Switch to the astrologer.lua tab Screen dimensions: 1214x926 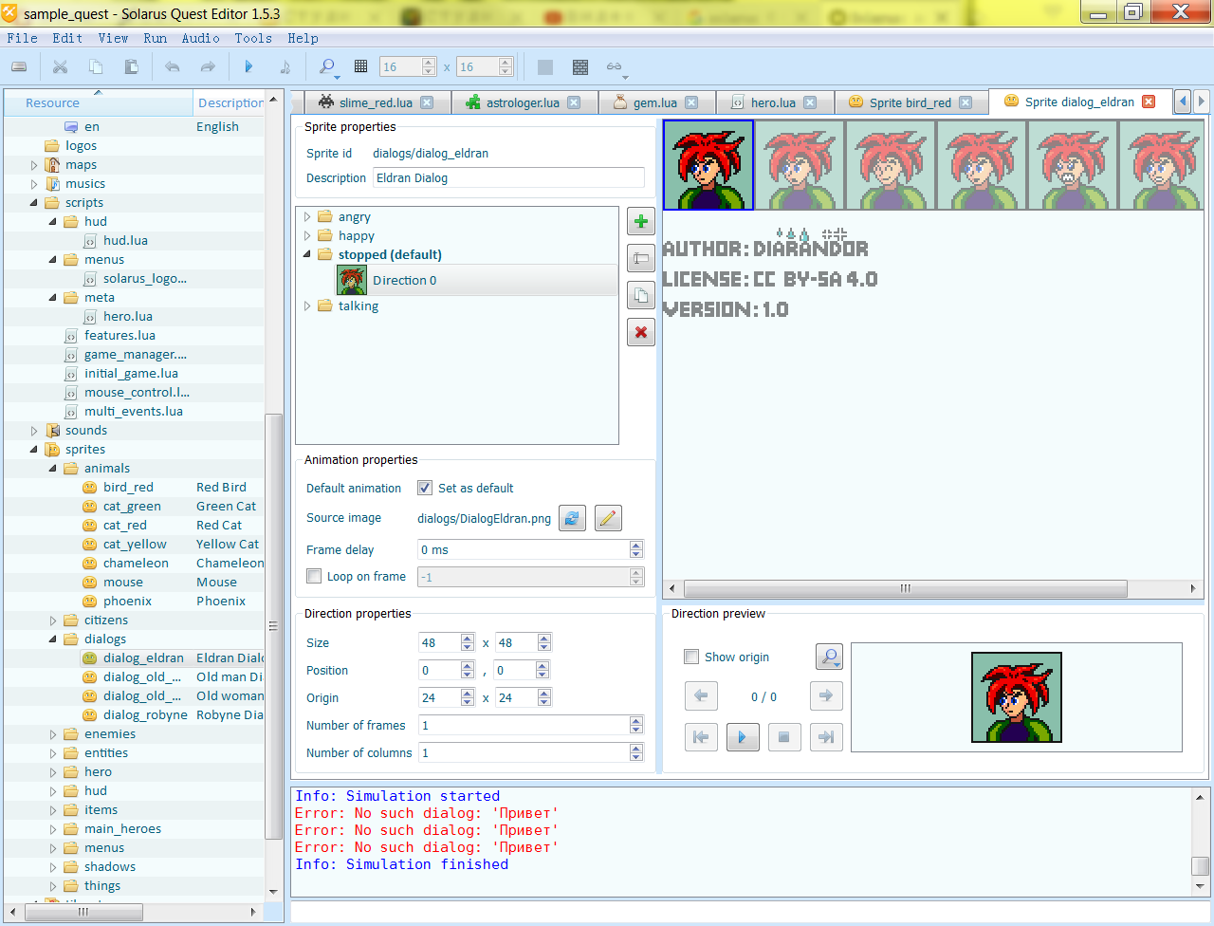click(x=523, y=102)
